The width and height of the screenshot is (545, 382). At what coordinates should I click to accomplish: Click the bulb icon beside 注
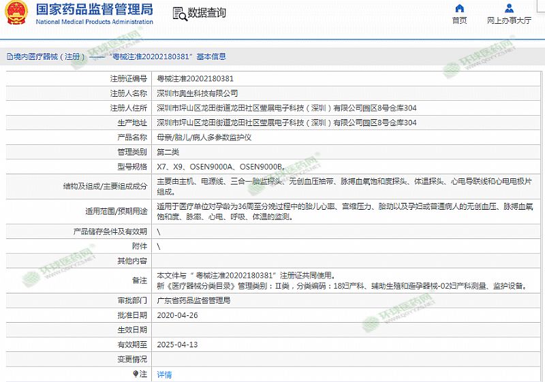click(x=136, y=374)
